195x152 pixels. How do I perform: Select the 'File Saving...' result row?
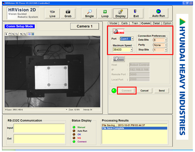tap(134, 125)
